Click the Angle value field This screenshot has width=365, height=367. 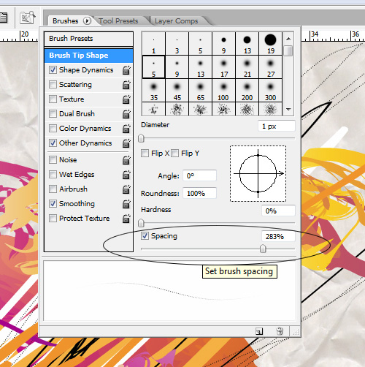pos(199,175)
